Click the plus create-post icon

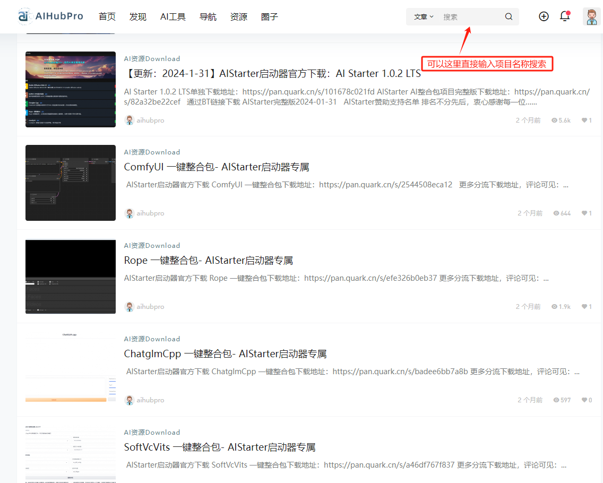click(x=544, y=16)
